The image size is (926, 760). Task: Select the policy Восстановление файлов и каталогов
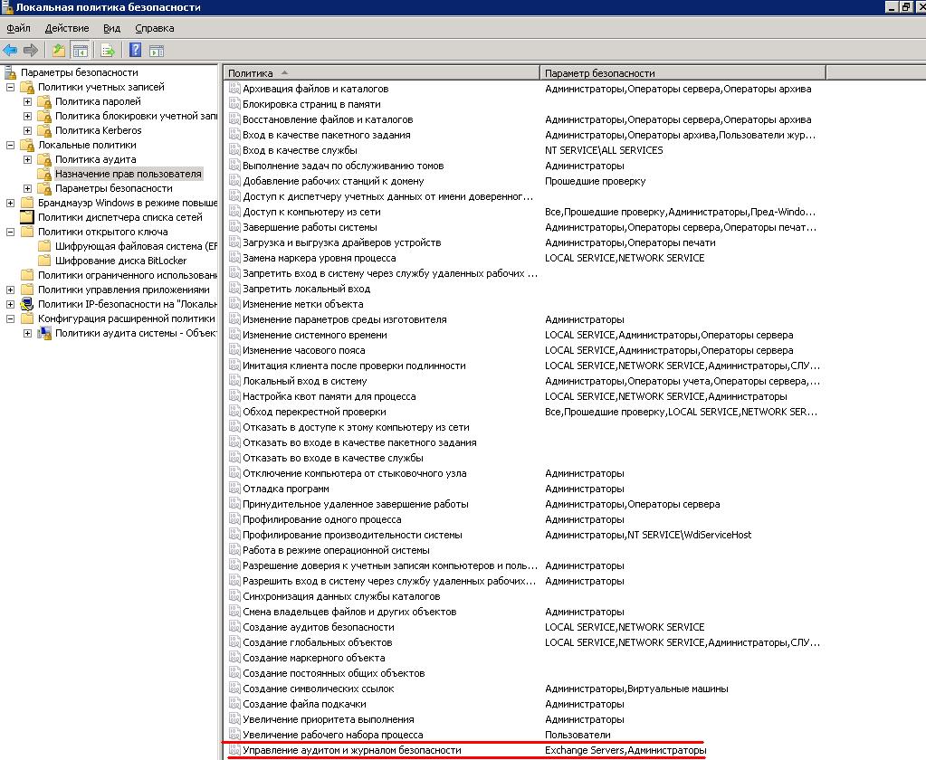click(328, 119)
